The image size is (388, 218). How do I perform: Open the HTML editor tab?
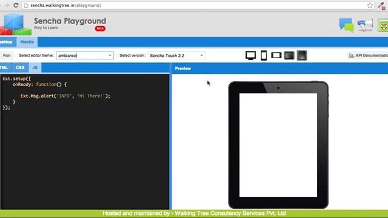tap(5, 67)
